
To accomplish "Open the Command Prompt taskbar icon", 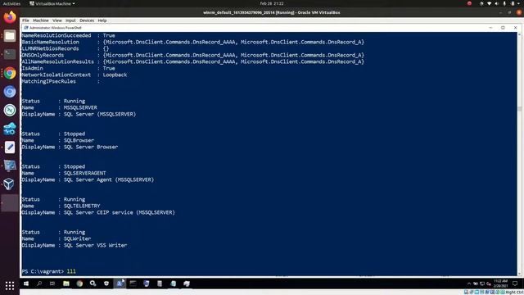I will coord(133,284).
